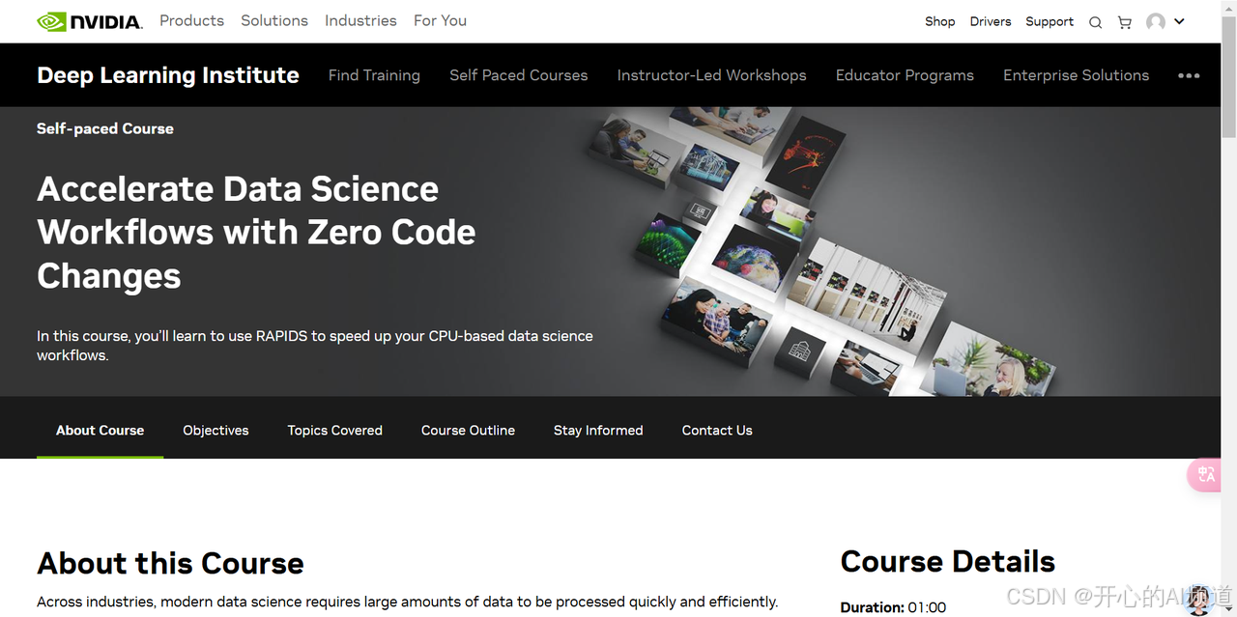Open the Solutions menu

point(274,20)
